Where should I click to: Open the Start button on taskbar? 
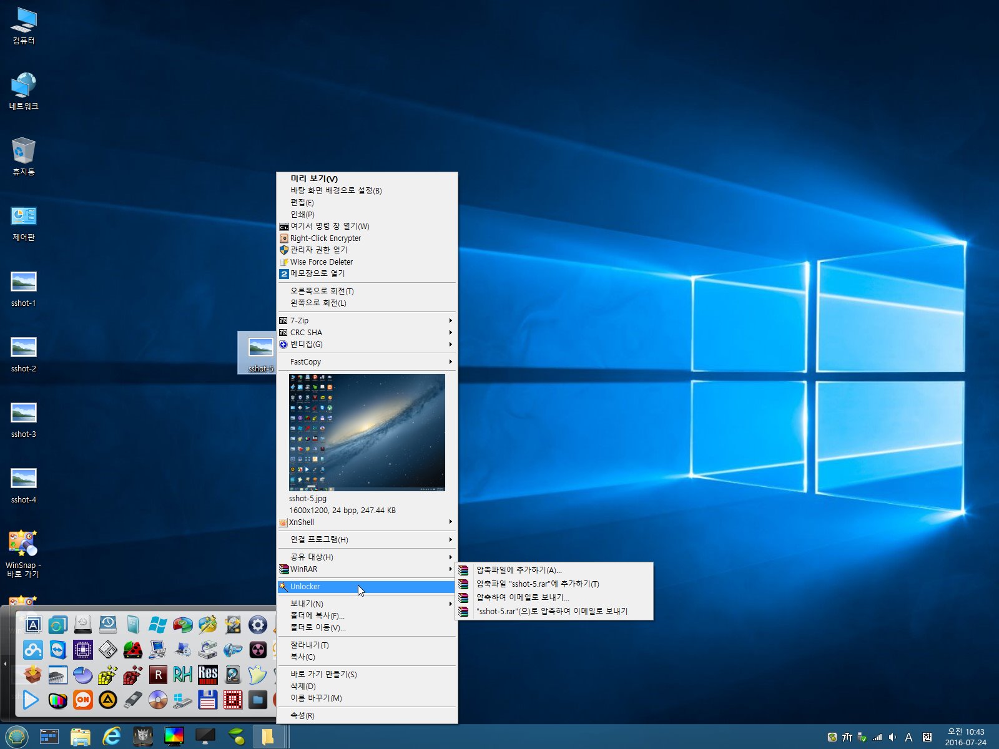click(x=16, y=737)
